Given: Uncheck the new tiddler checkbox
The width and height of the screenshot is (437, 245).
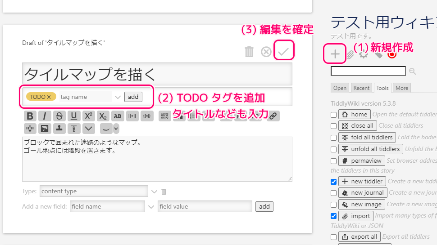Looking at the screenshot, I should (x=333, y=182).
